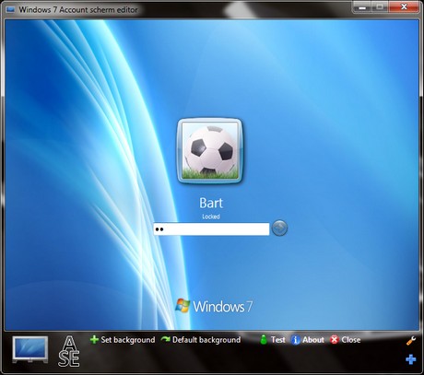424x375 pixels.
Task: Click the red X Close icon in bottom toolbar
Action: point(335,340)
